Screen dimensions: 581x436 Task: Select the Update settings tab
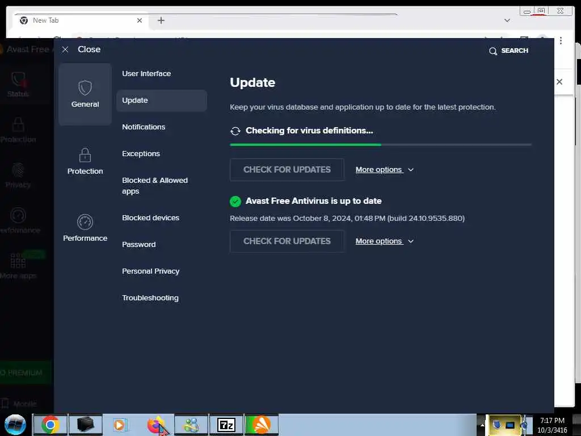pyautogui.click(x=162, y=100)
